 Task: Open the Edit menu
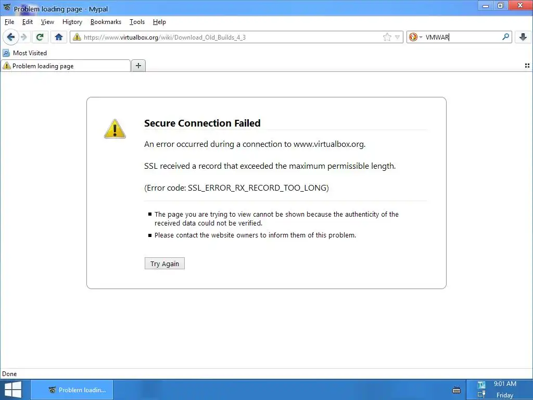click(x=27, y=22)
